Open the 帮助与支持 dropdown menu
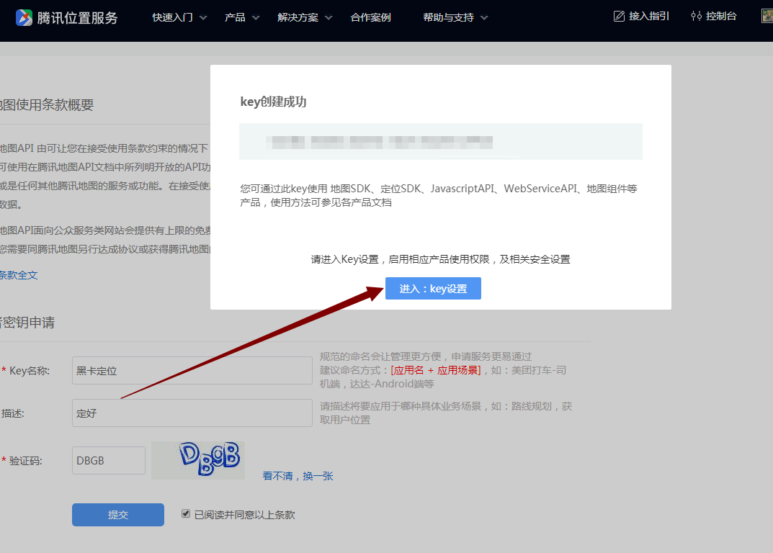773x553 pixels. tap(455, 17)
